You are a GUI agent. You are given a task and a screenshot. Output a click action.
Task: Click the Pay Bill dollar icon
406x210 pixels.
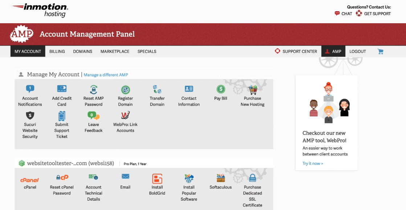pyautogui.click(x=220, y=90)
